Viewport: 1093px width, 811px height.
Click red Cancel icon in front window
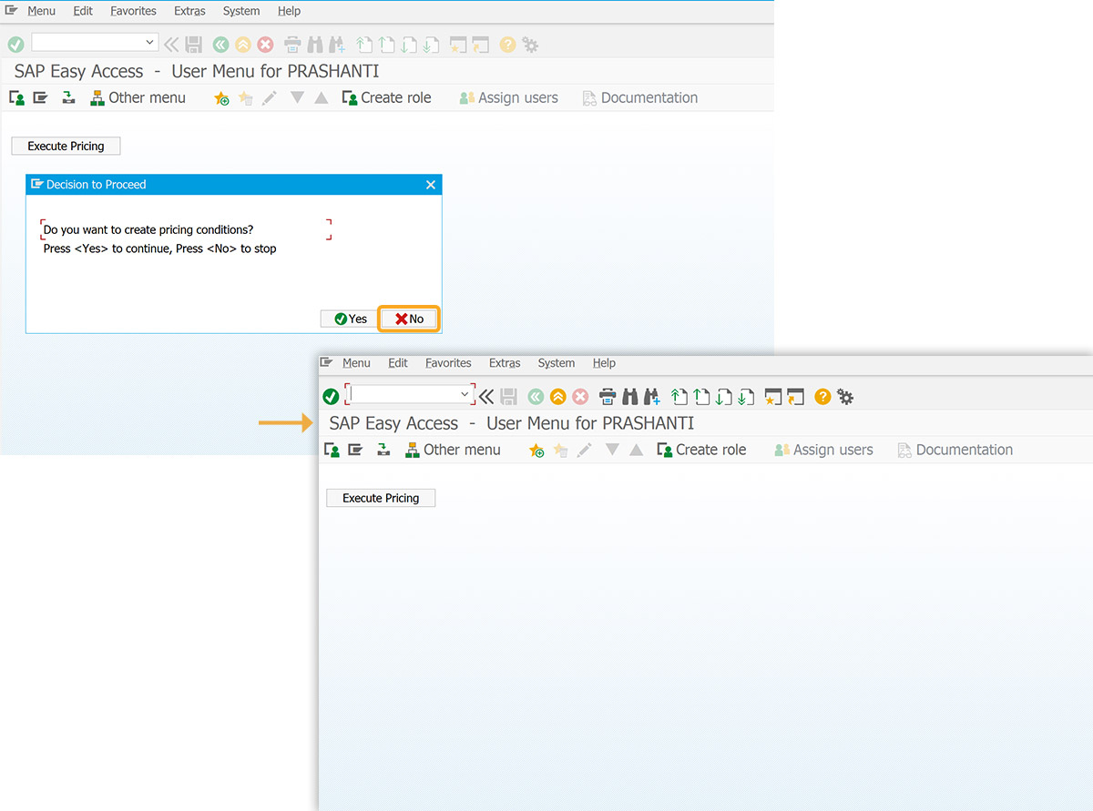tap(580, 396)
